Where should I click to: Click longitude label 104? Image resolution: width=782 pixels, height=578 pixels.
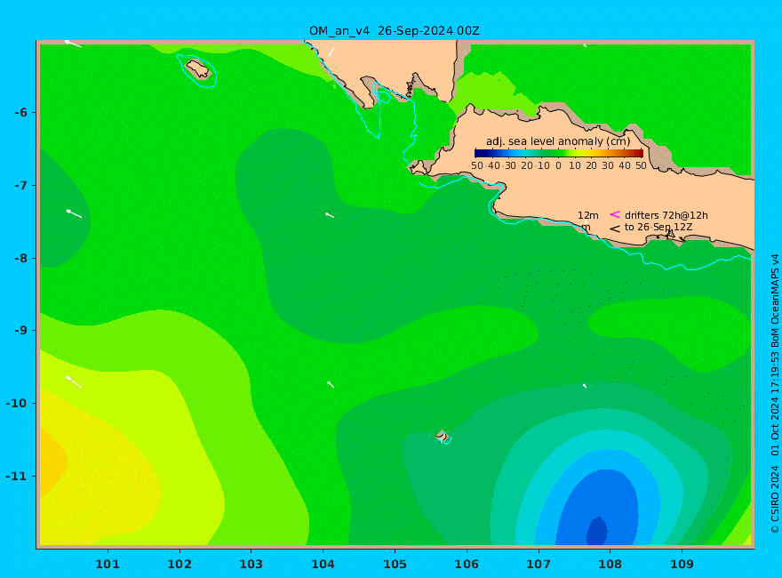[323, 565]
